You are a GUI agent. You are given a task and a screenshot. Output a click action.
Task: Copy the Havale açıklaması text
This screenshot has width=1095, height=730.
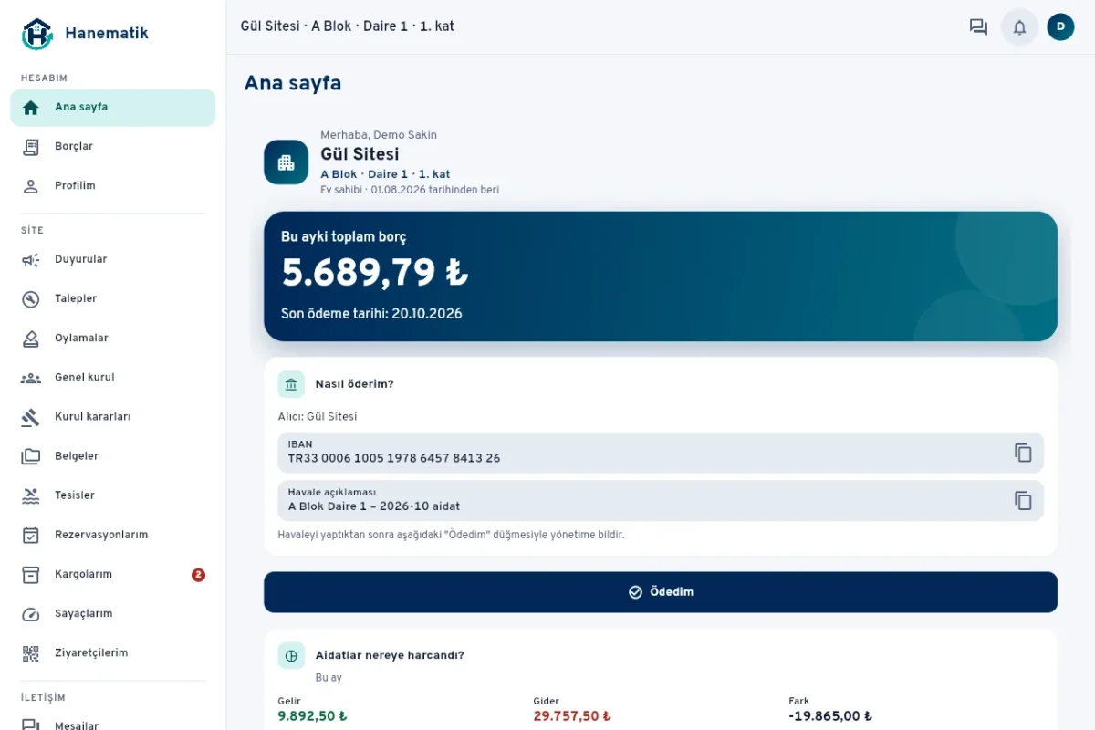tap(1023, 500)
